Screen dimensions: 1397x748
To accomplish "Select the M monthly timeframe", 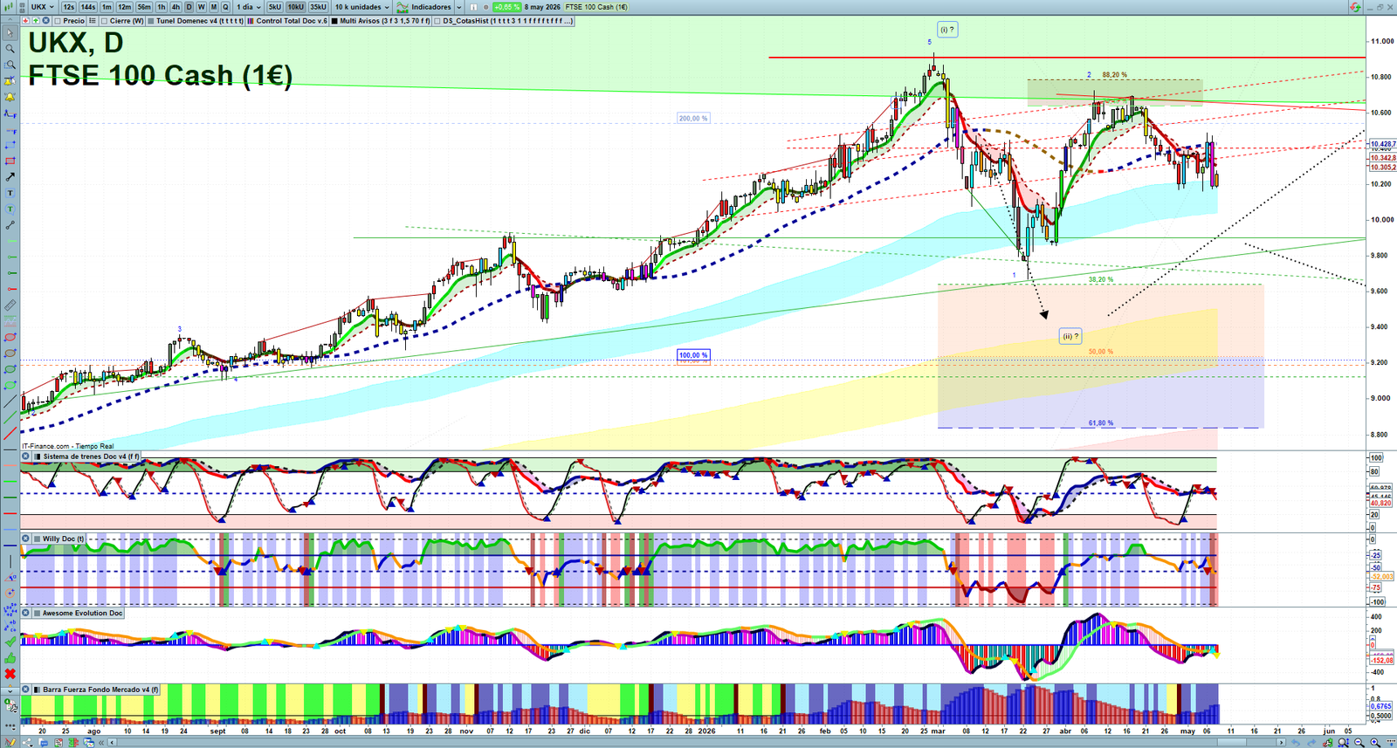I will 214,7.
